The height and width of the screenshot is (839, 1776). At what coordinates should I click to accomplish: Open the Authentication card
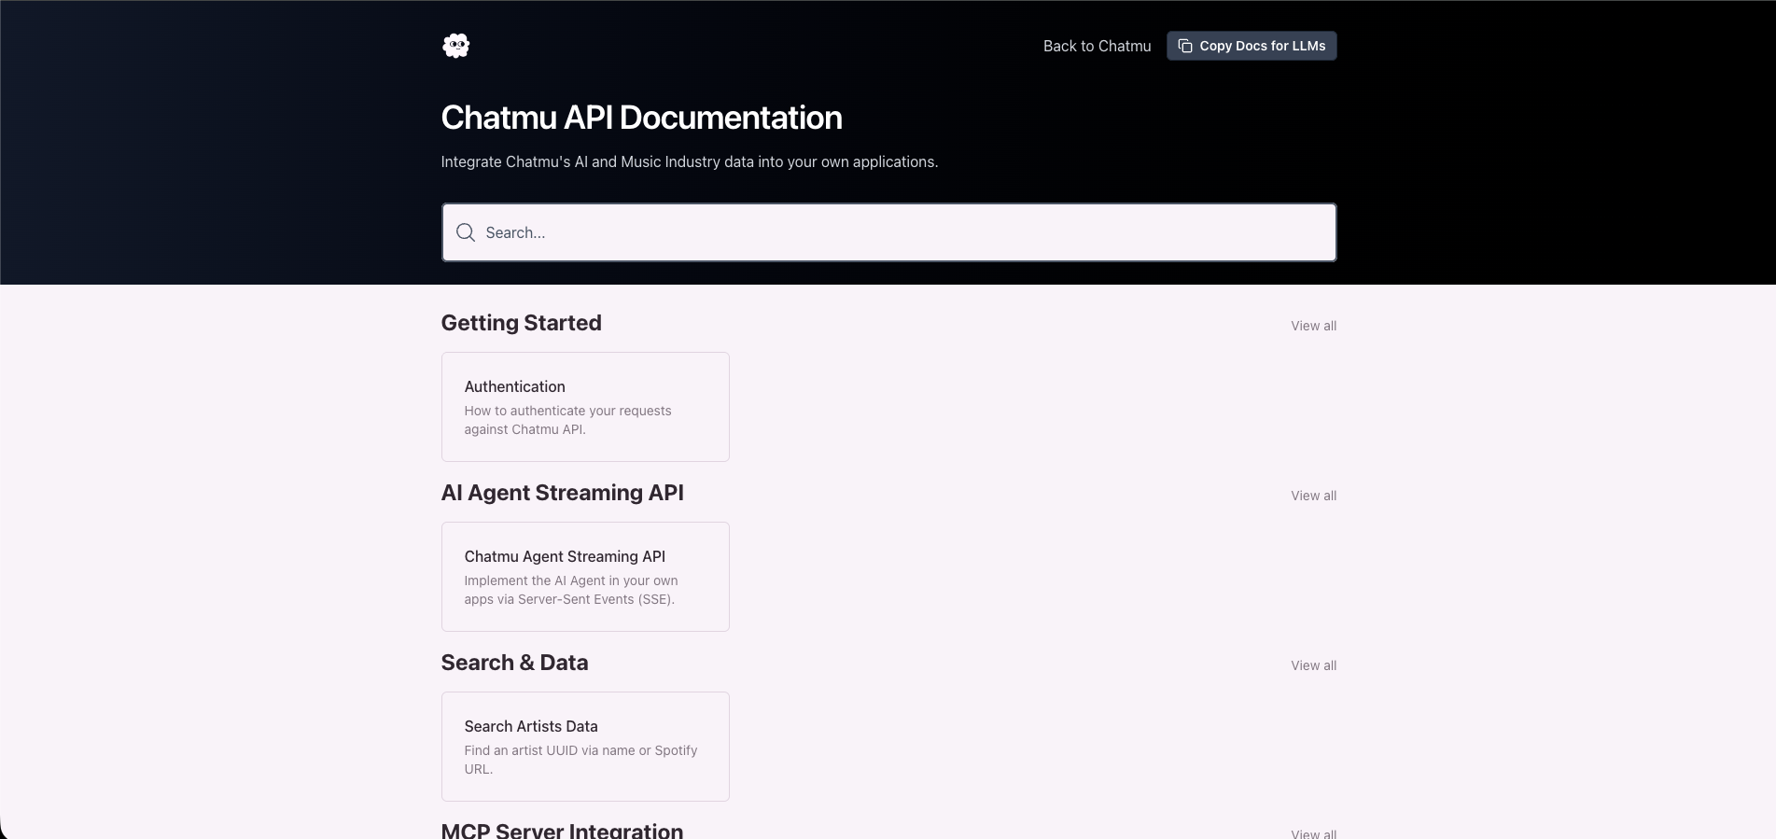coord(585,407)
